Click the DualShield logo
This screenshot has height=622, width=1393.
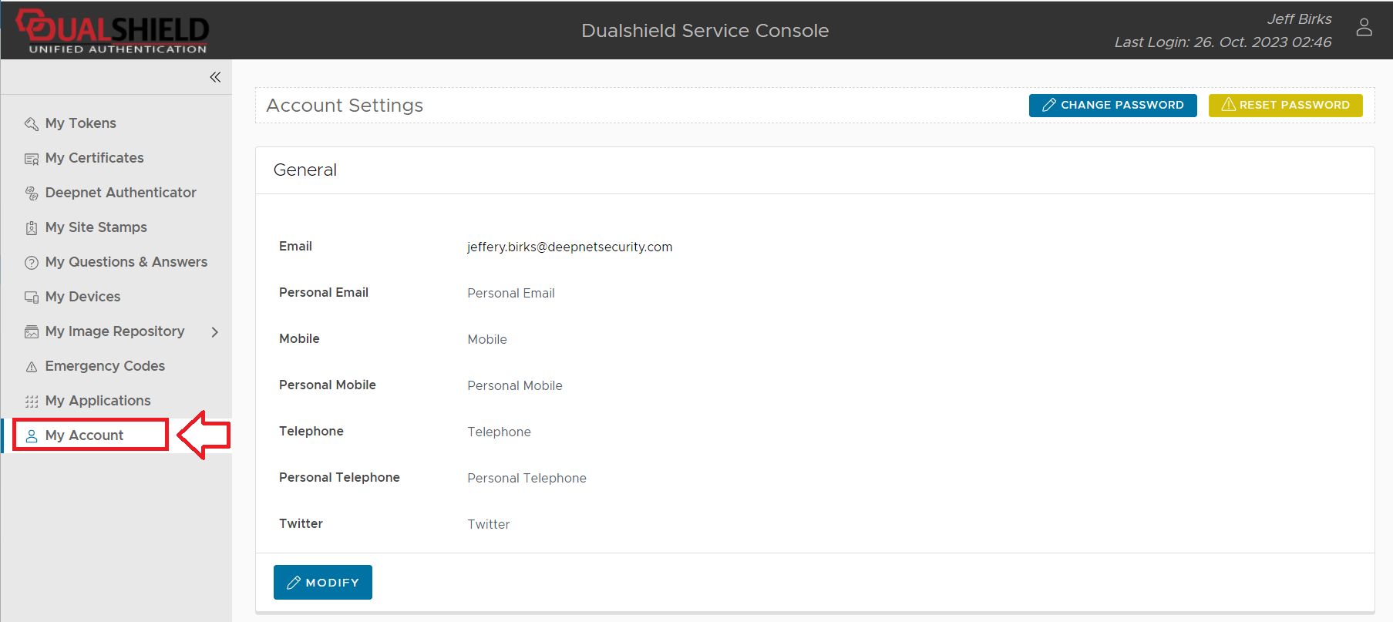[113, 31]
